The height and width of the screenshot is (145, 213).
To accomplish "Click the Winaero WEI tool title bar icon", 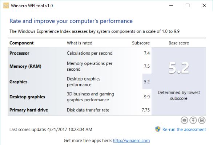I will [6, 6].
